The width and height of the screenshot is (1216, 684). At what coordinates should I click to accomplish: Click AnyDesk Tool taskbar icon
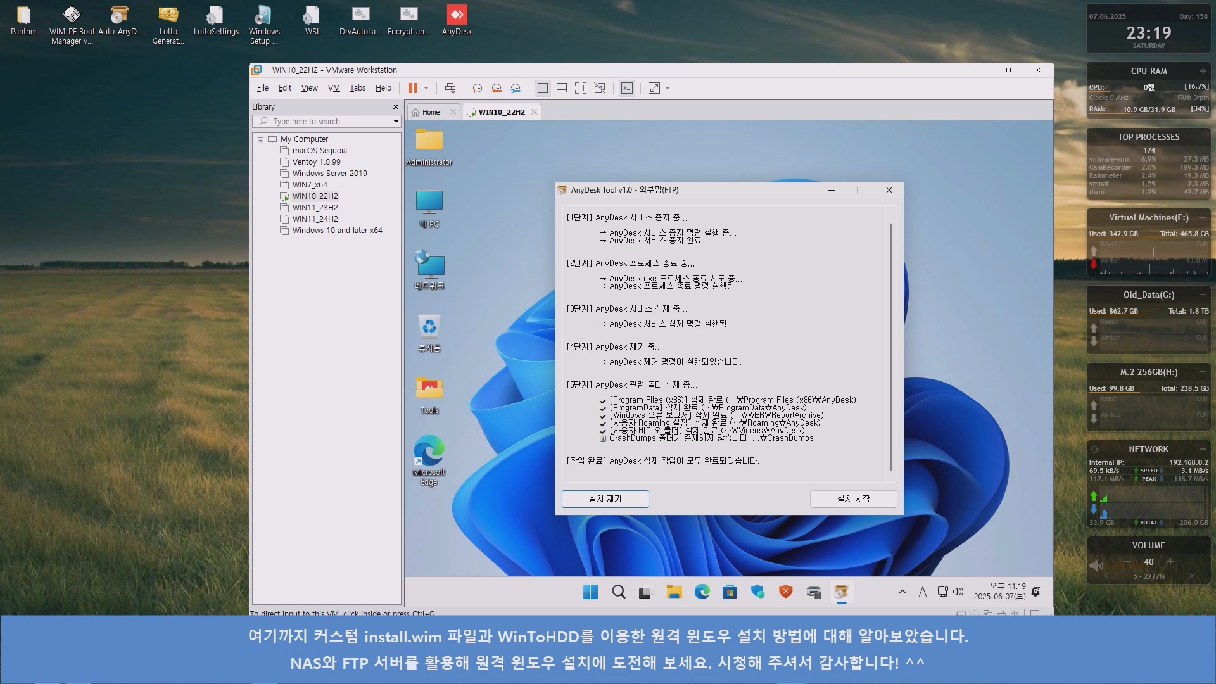coord(841,592)
